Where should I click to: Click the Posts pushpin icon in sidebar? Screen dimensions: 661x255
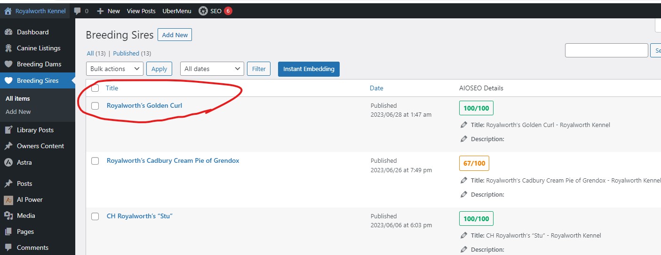pyautogui.click(x=8, y=183)
